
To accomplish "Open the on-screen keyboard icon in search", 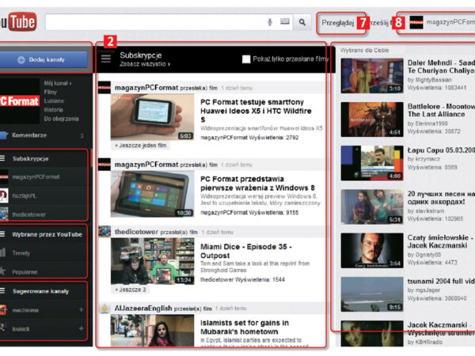I will coord(285,22).
